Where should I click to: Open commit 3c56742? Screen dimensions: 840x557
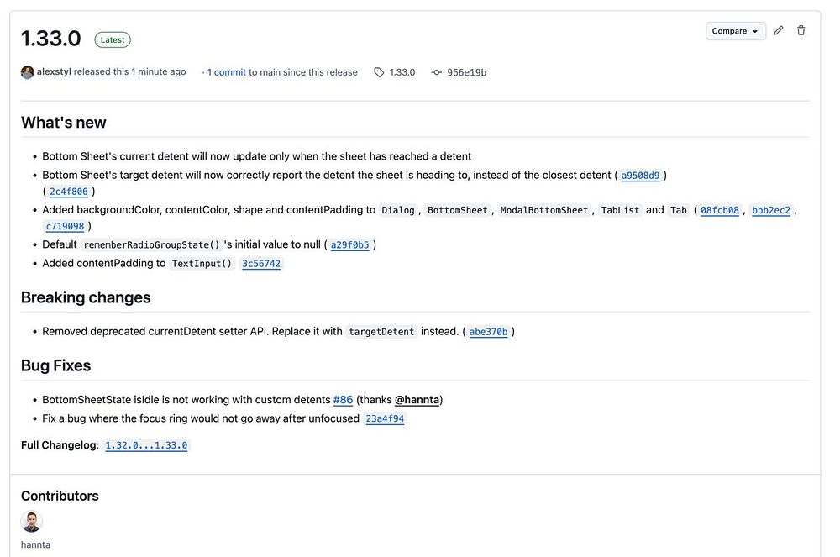(261, 264)
